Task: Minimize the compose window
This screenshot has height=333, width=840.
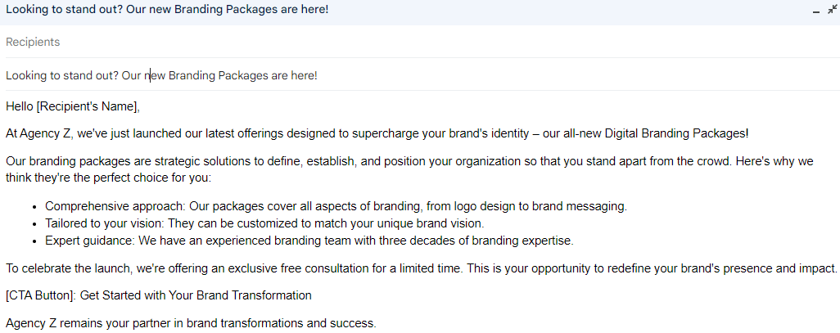Action: click(815, 10)
